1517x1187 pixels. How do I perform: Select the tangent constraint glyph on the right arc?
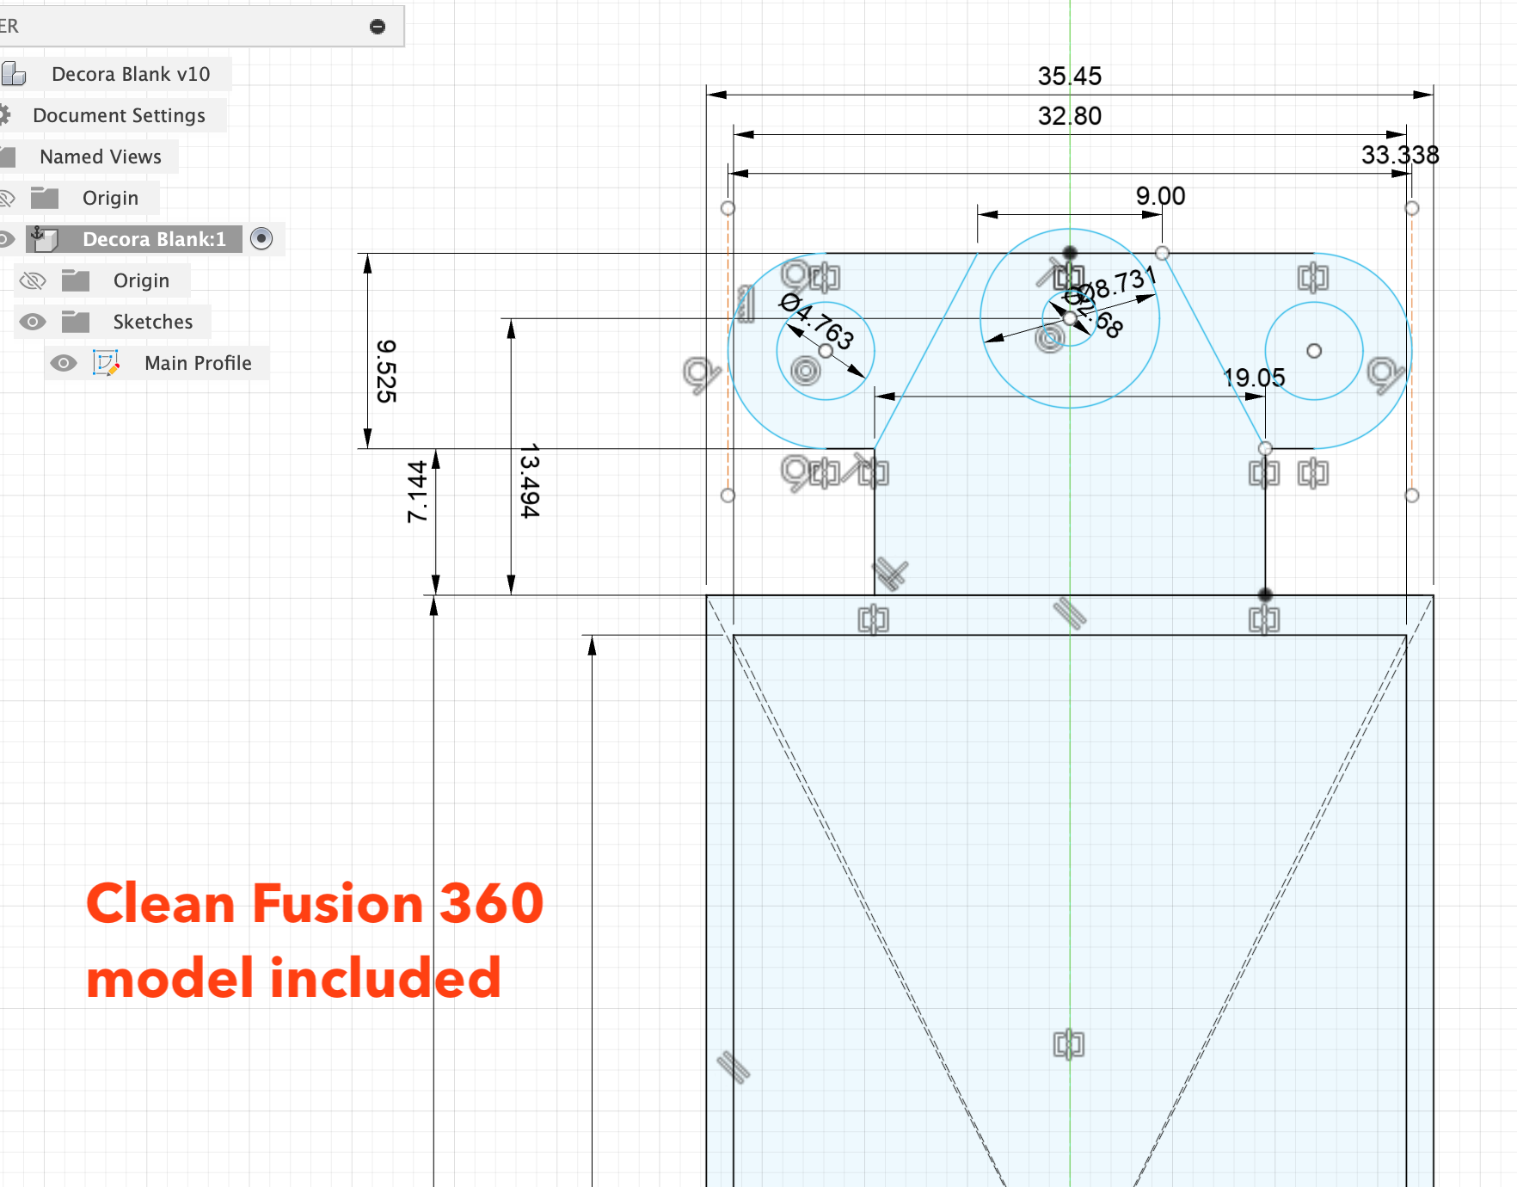[1385, 376]
